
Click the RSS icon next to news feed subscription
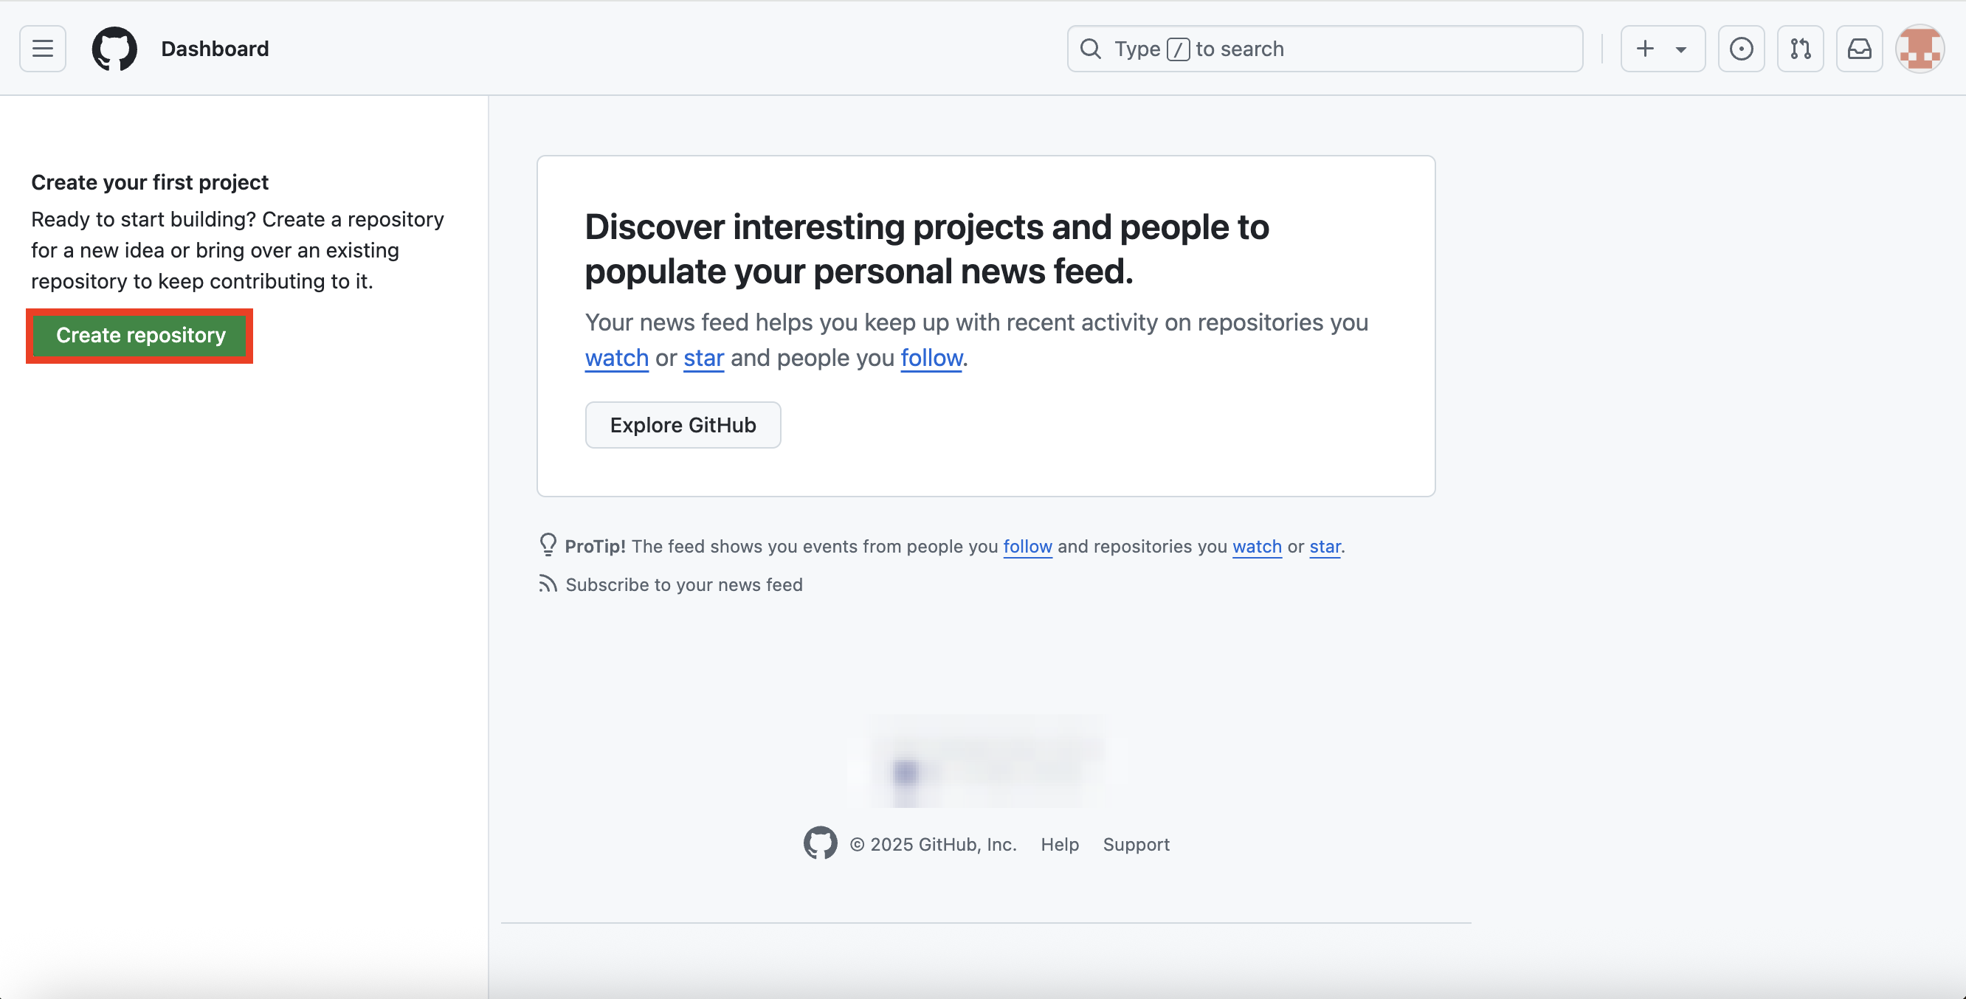(x=547, y=584)
